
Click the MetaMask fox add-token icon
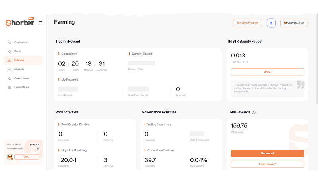(x=10, y=157)
